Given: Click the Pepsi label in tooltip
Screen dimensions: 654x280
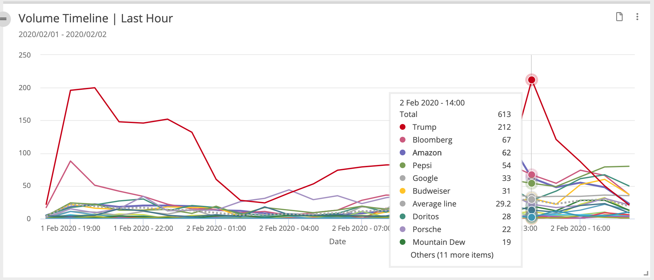Looking at the screenshot, I should click(x=422, y=166).
